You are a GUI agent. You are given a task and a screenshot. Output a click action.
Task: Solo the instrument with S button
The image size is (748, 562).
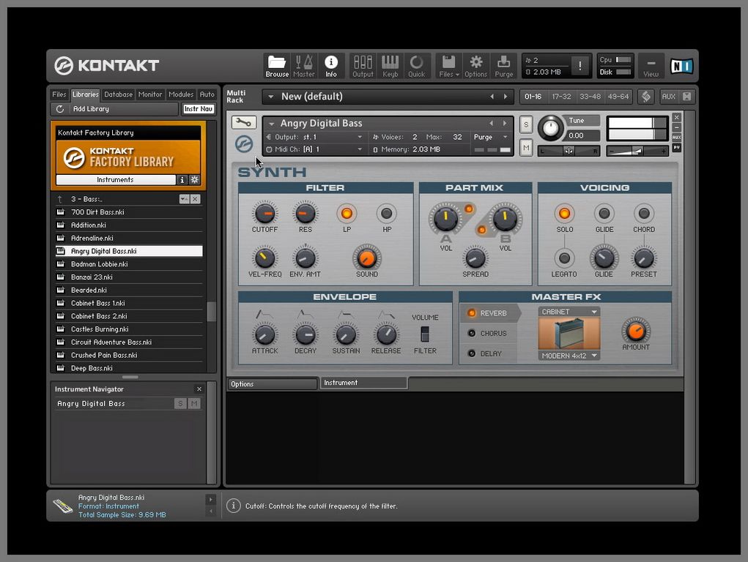click(x=526, y=124)
